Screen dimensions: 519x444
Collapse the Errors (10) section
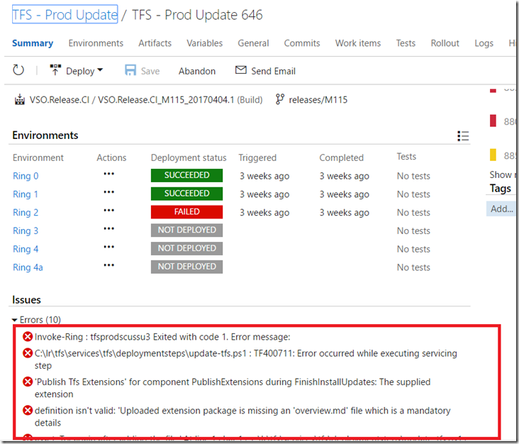click(x=15, y=320)
